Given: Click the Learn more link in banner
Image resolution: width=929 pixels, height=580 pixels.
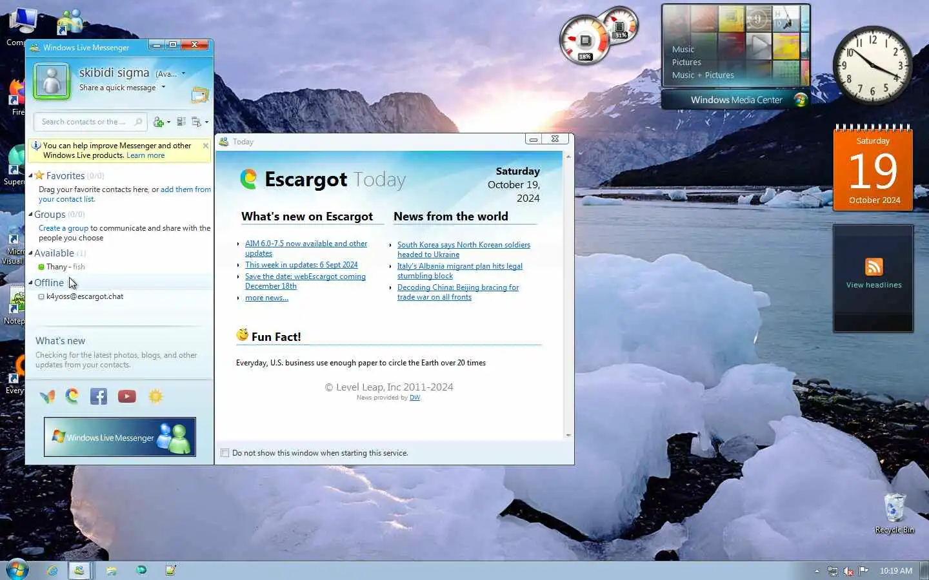Looking at the screenshot, I should [145, 155].
